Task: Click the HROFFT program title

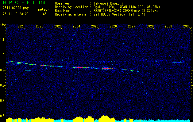Action: coord(18,3)
